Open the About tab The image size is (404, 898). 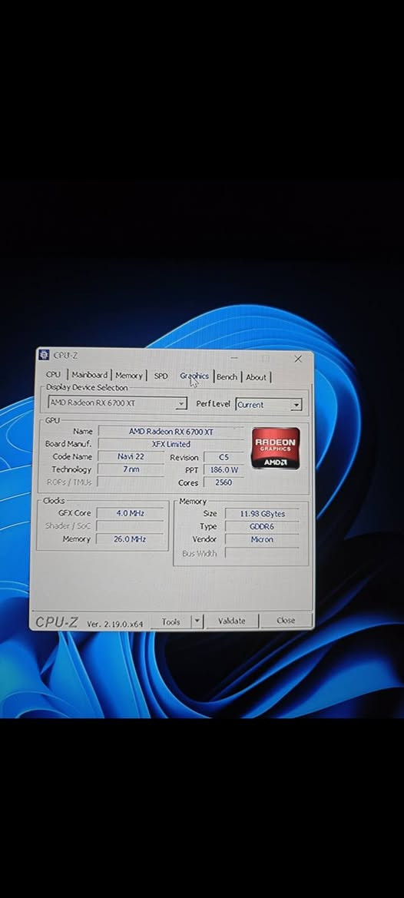coord(256,377)
